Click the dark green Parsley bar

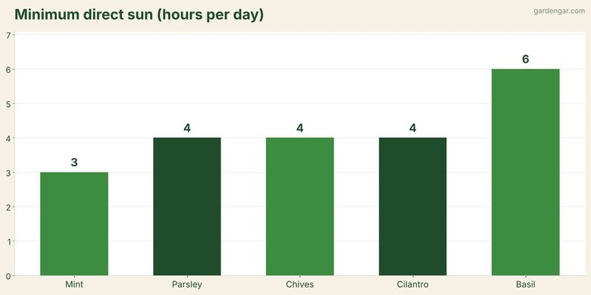187,206
